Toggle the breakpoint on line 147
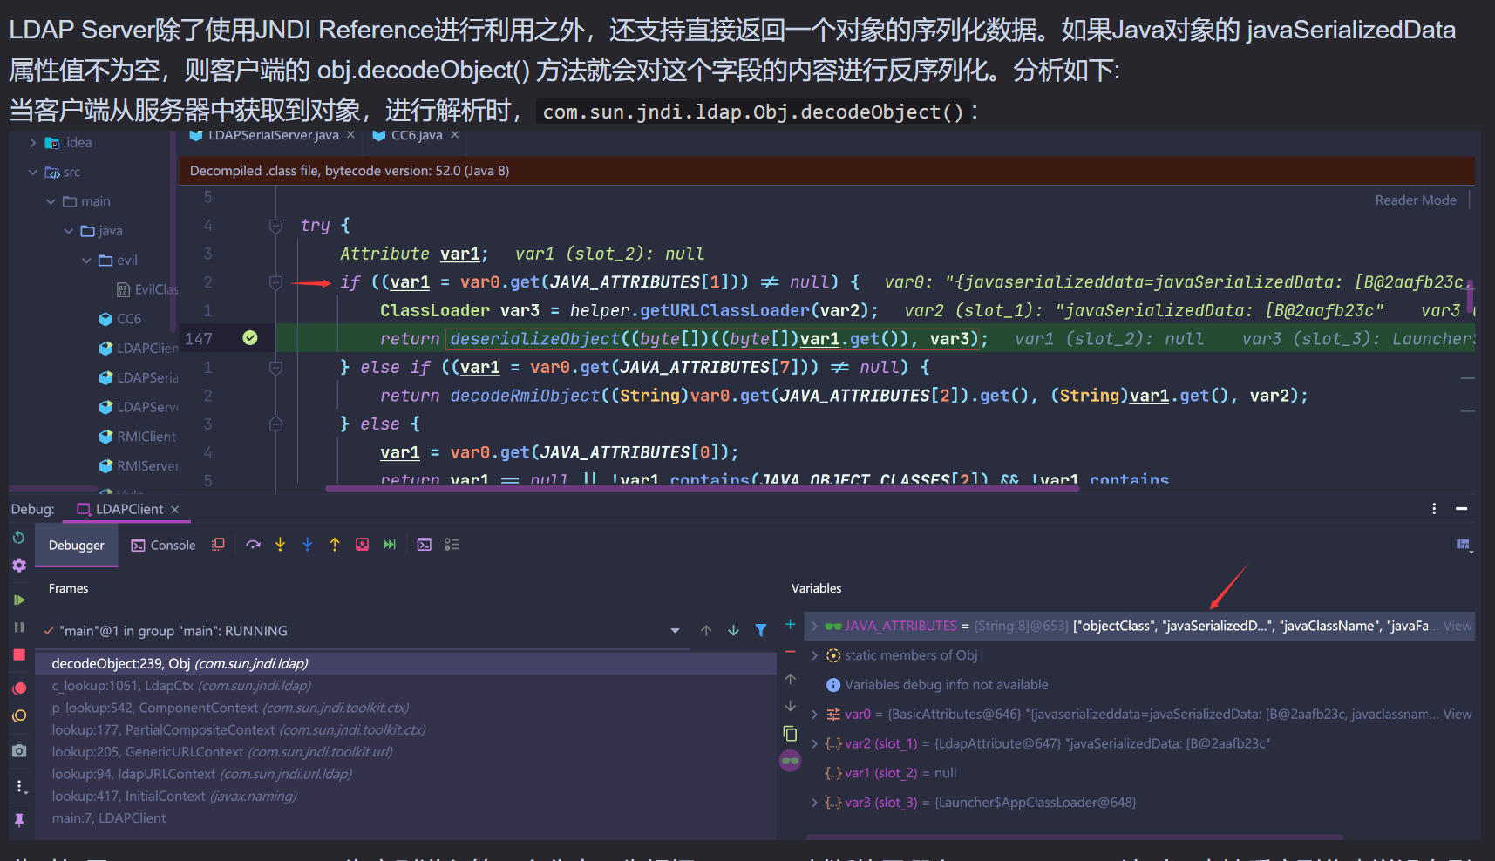 pyautogui.click(x=250, y=338)
